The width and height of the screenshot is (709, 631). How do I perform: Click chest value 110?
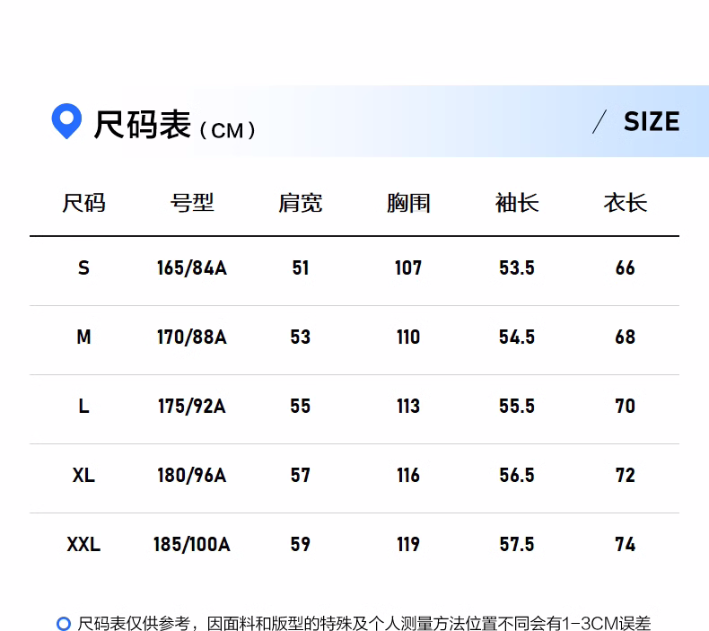tap(408, 337)
